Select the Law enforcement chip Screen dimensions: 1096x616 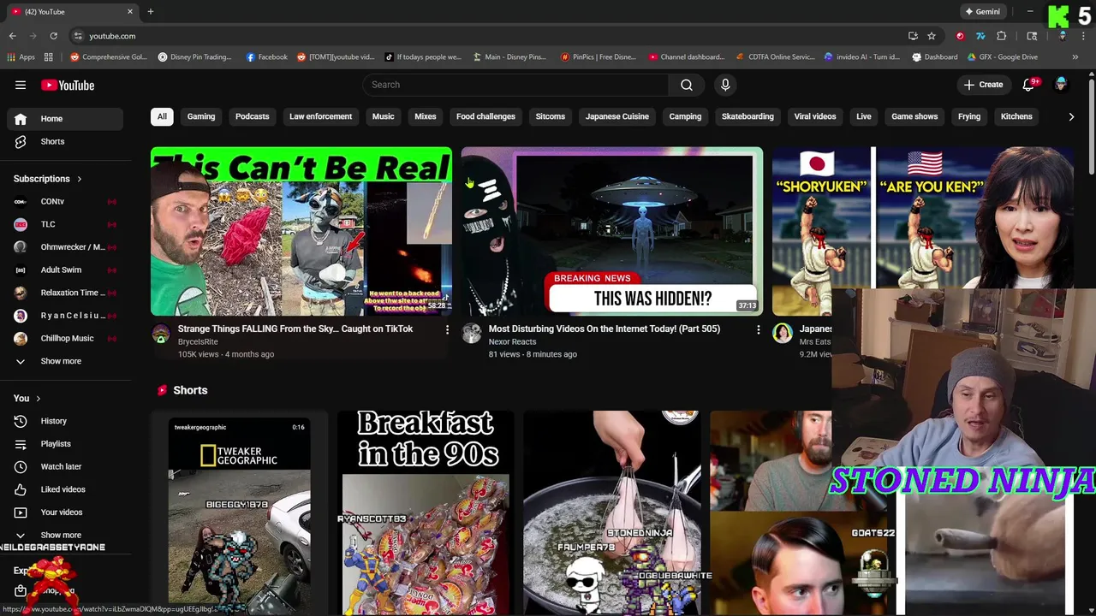point(320,116)
